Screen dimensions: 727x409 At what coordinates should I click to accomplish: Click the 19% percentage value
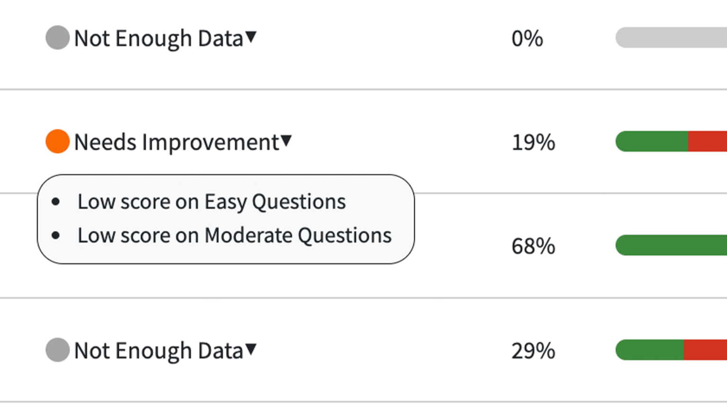534,142
